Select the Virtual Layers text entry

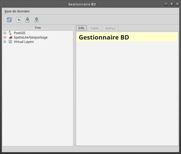pos(24,42)
